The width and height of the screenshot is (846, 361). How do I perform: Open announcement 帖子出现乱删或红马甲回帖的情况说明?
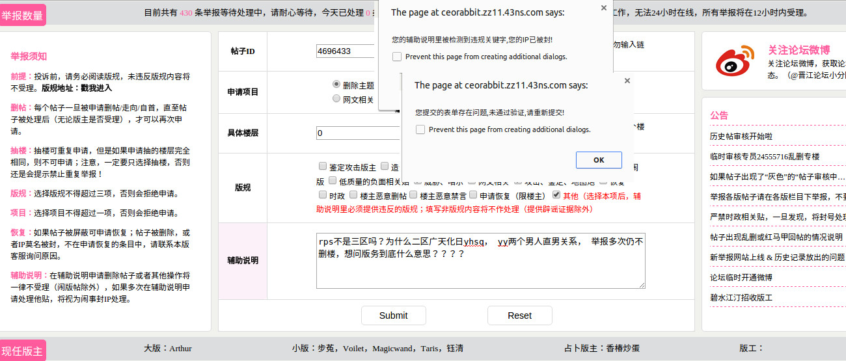click(776, 237)
